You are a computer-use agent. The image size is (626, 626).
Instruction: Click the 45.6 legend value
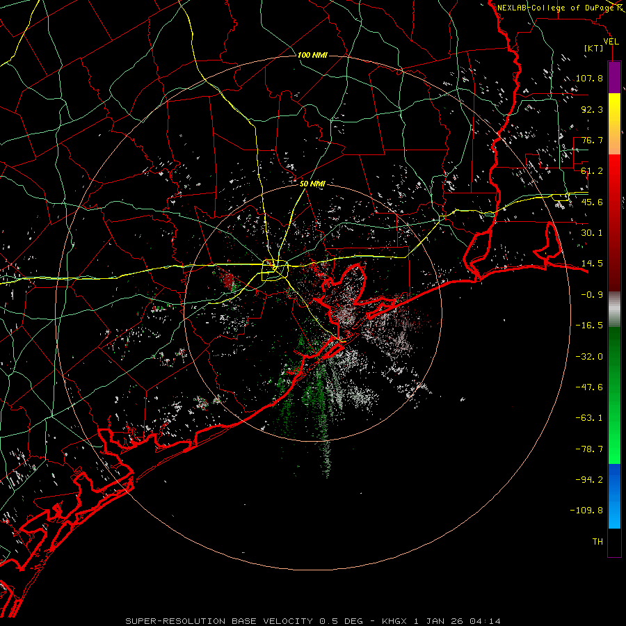click(592, 202)
